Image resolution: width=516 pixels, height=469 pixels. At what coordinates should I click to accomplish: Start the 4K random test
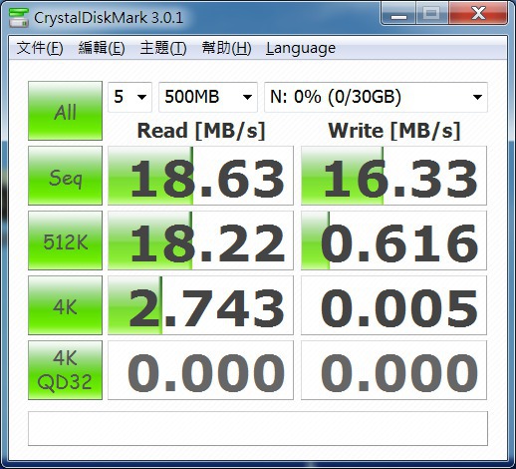[x=65, y=305]
